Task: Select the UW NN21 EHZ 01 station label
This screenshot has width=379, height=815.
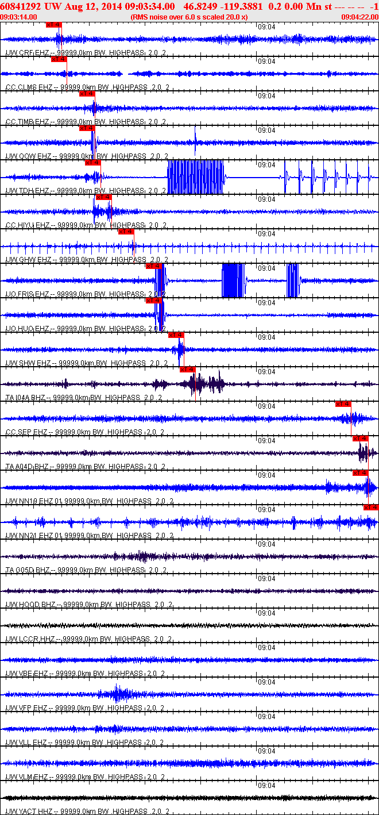Action: coord(90,536)
